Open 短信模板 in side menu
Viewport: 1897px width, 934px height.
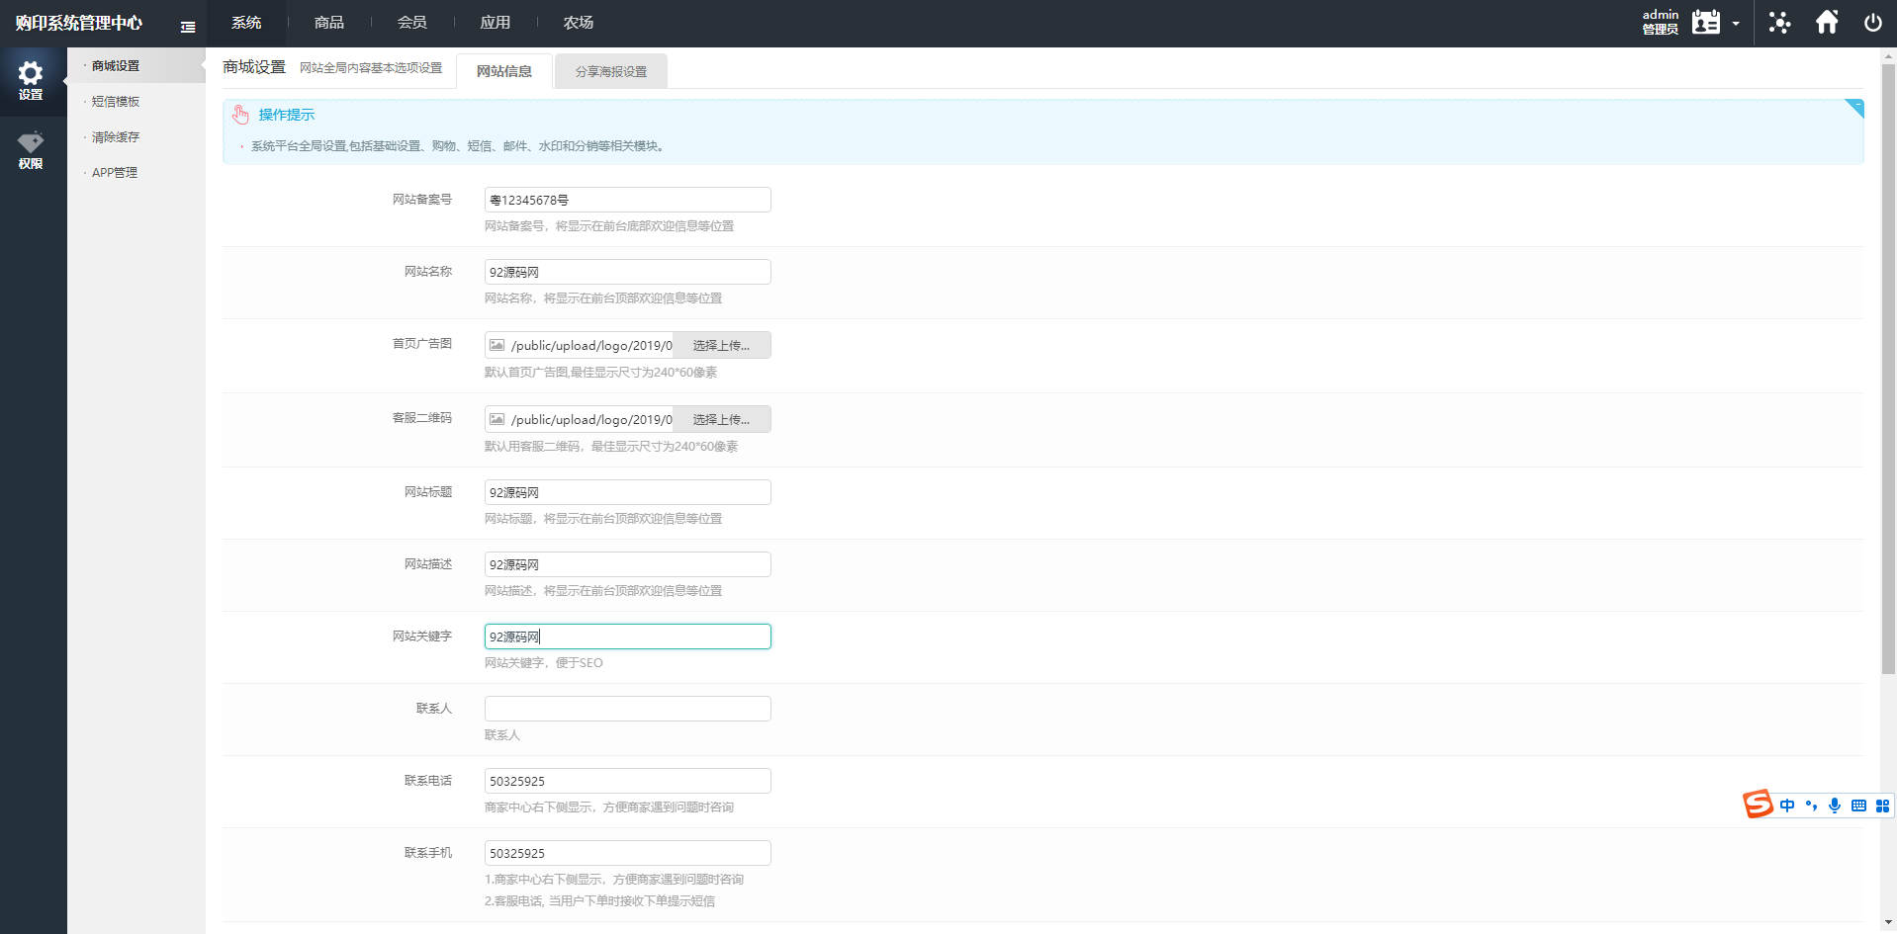coord(116,101)
